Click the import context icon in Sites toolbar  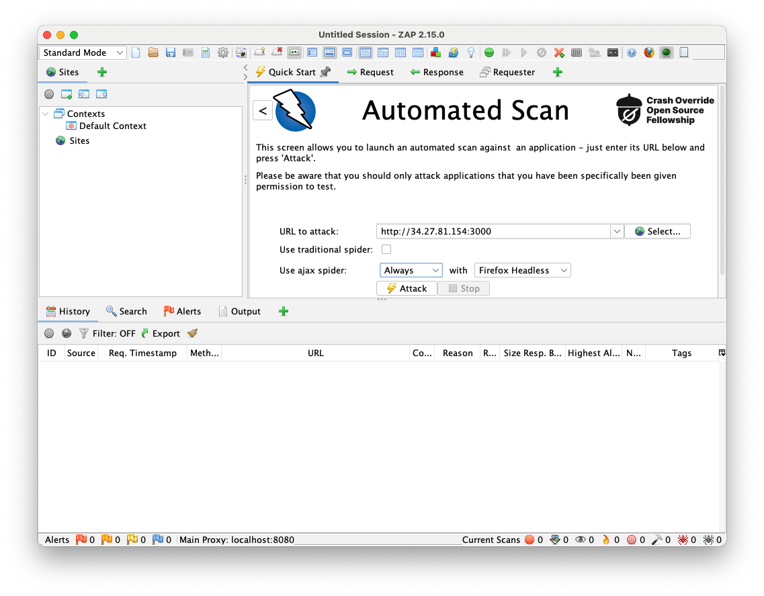(x=84, y=94)
